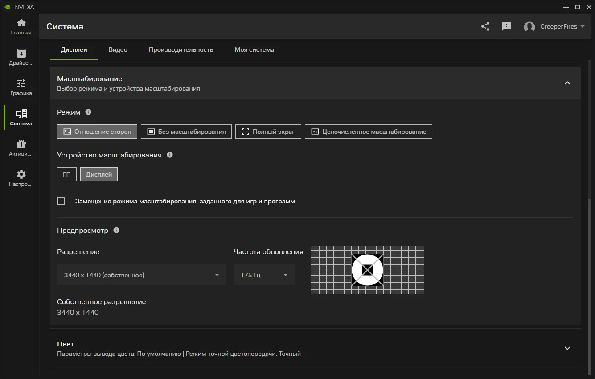Click the info icon beside Предпросмотр
The image size is (595, 379).
tap(116, 230)
